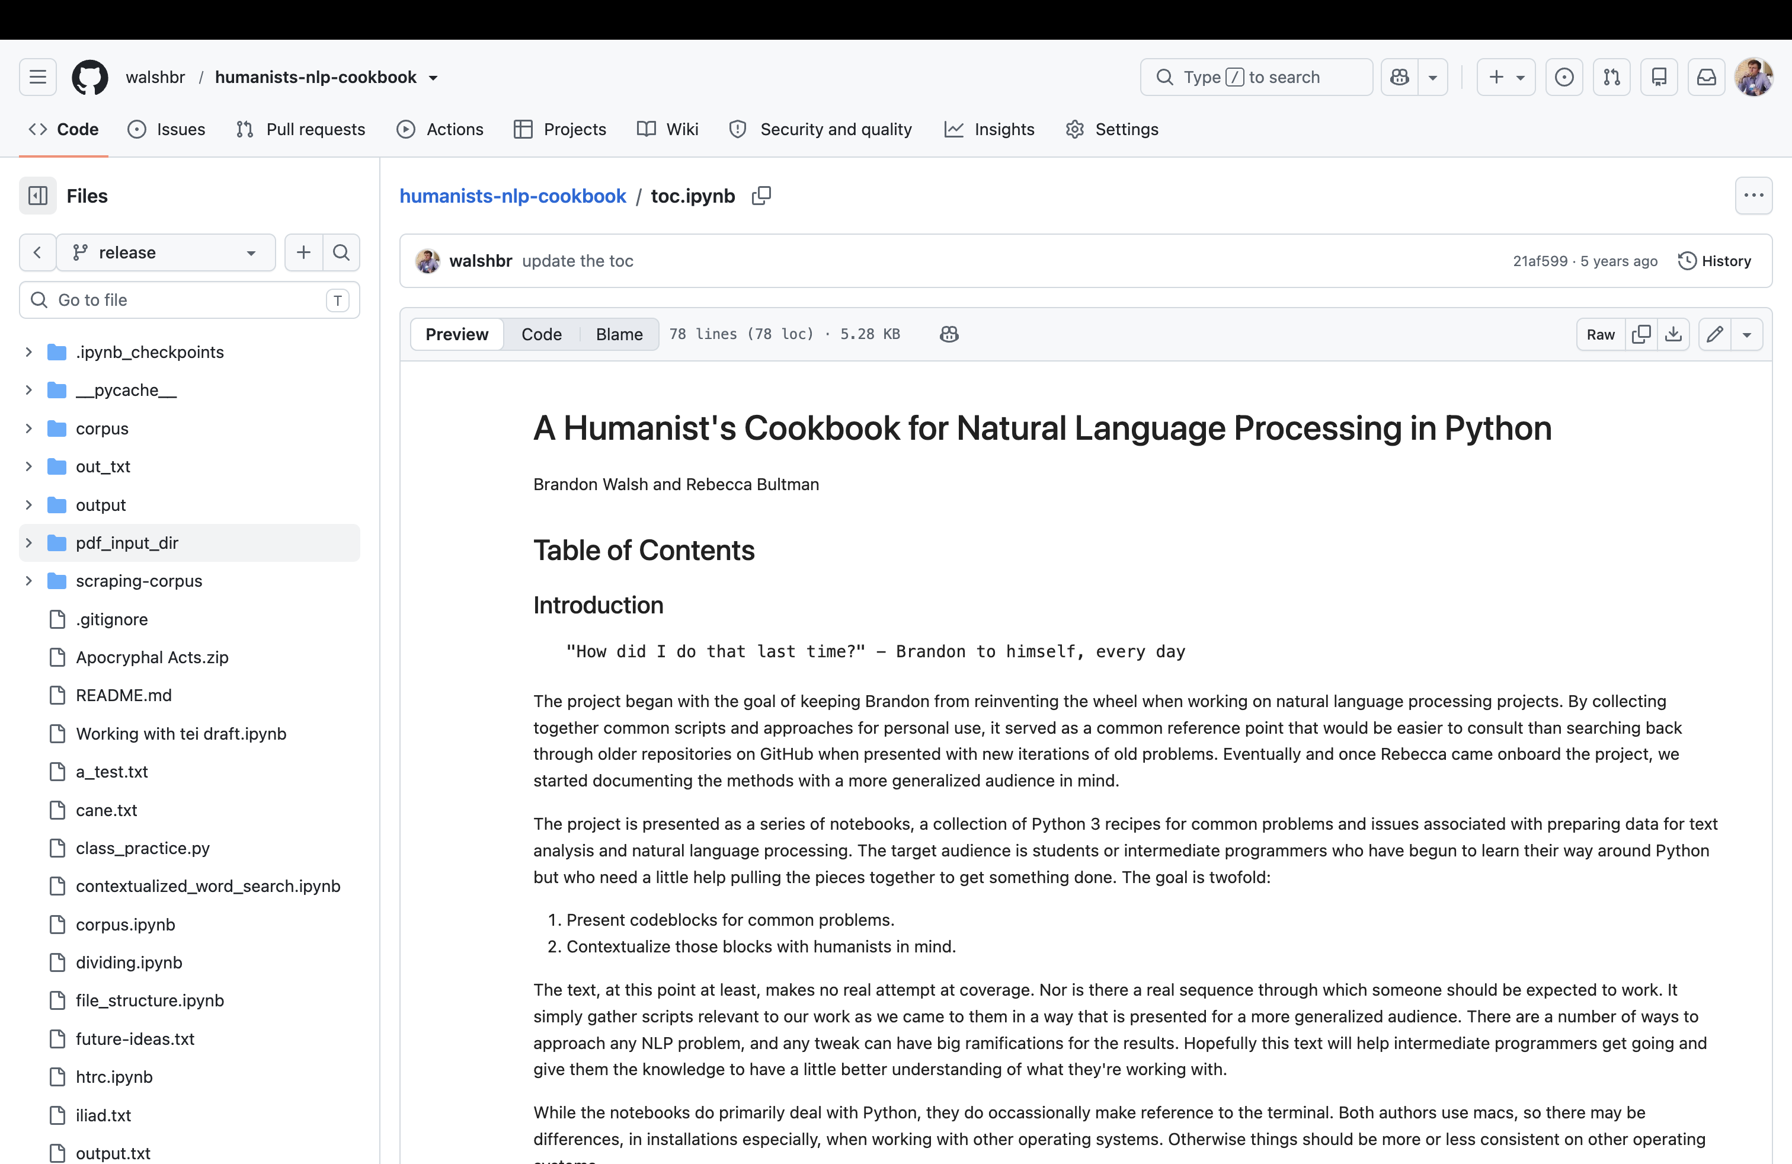Image resolution: width=1792 pixels, height=1164 pixels.
Task: Copy the raw file contents
Action: point(1641,334)
